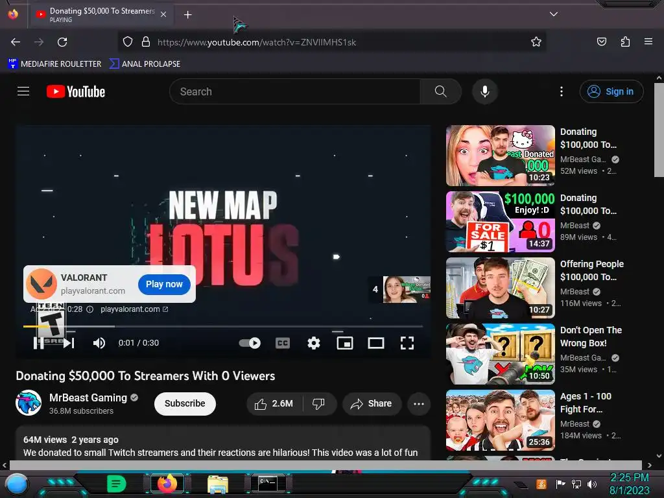The height and width of the screenshot is (498, 664).
Task: Open the 14:37 For Sale $1 thumbnail
Action: tap(500, 222)
